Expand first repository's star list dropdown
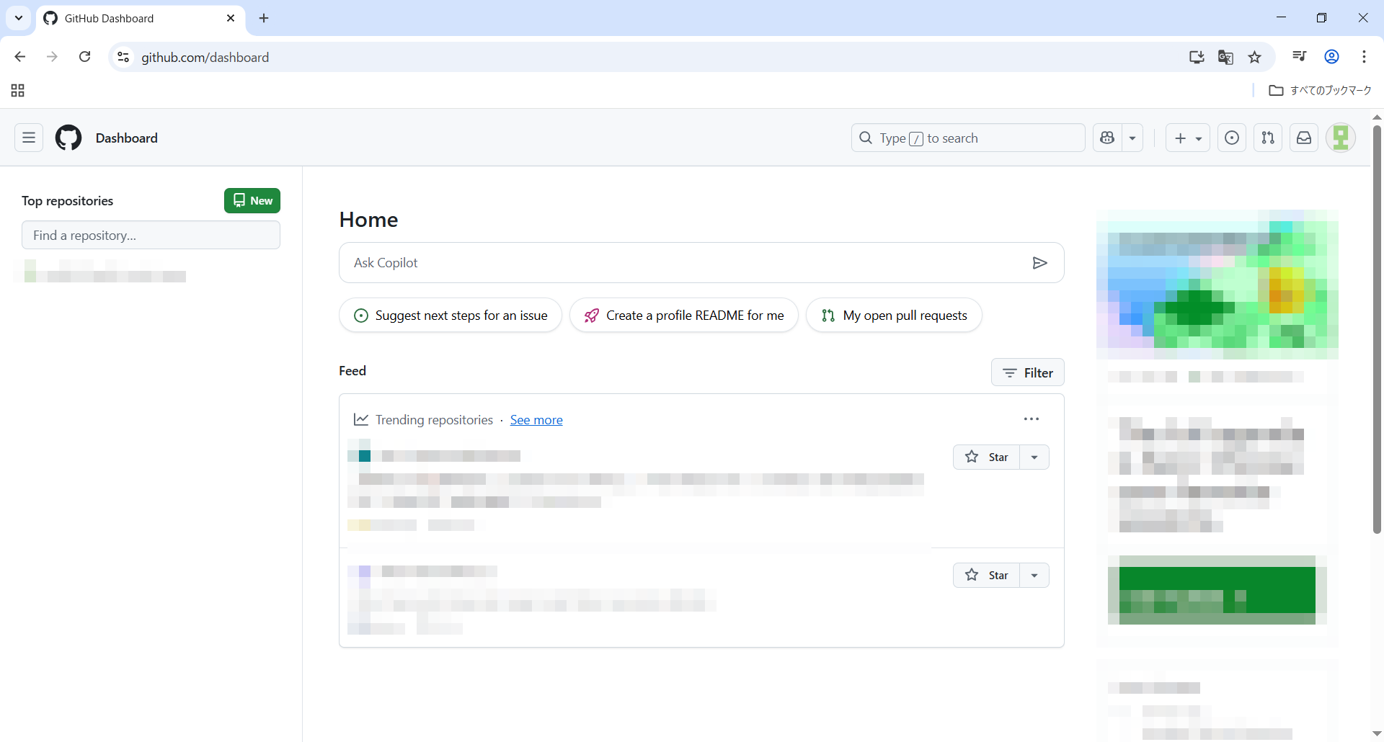1384x742 pixels. pyautogui.click(x=1034, y=457)
